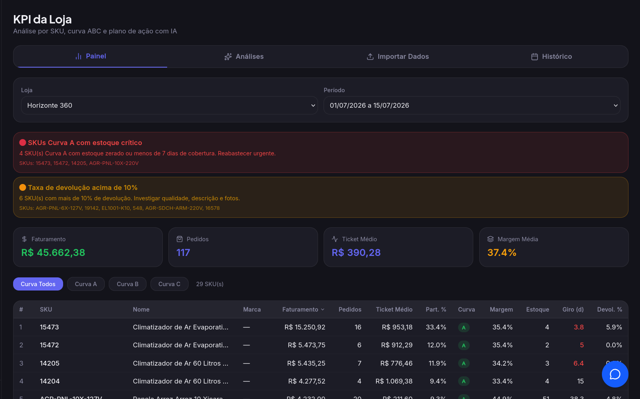Select the Curva Todos filter

[38, 284]
